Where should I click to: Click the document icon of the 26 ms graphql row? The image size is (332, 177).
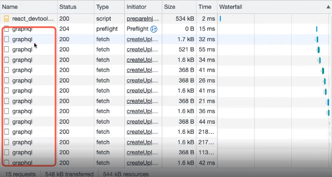[x=6, y=81]
